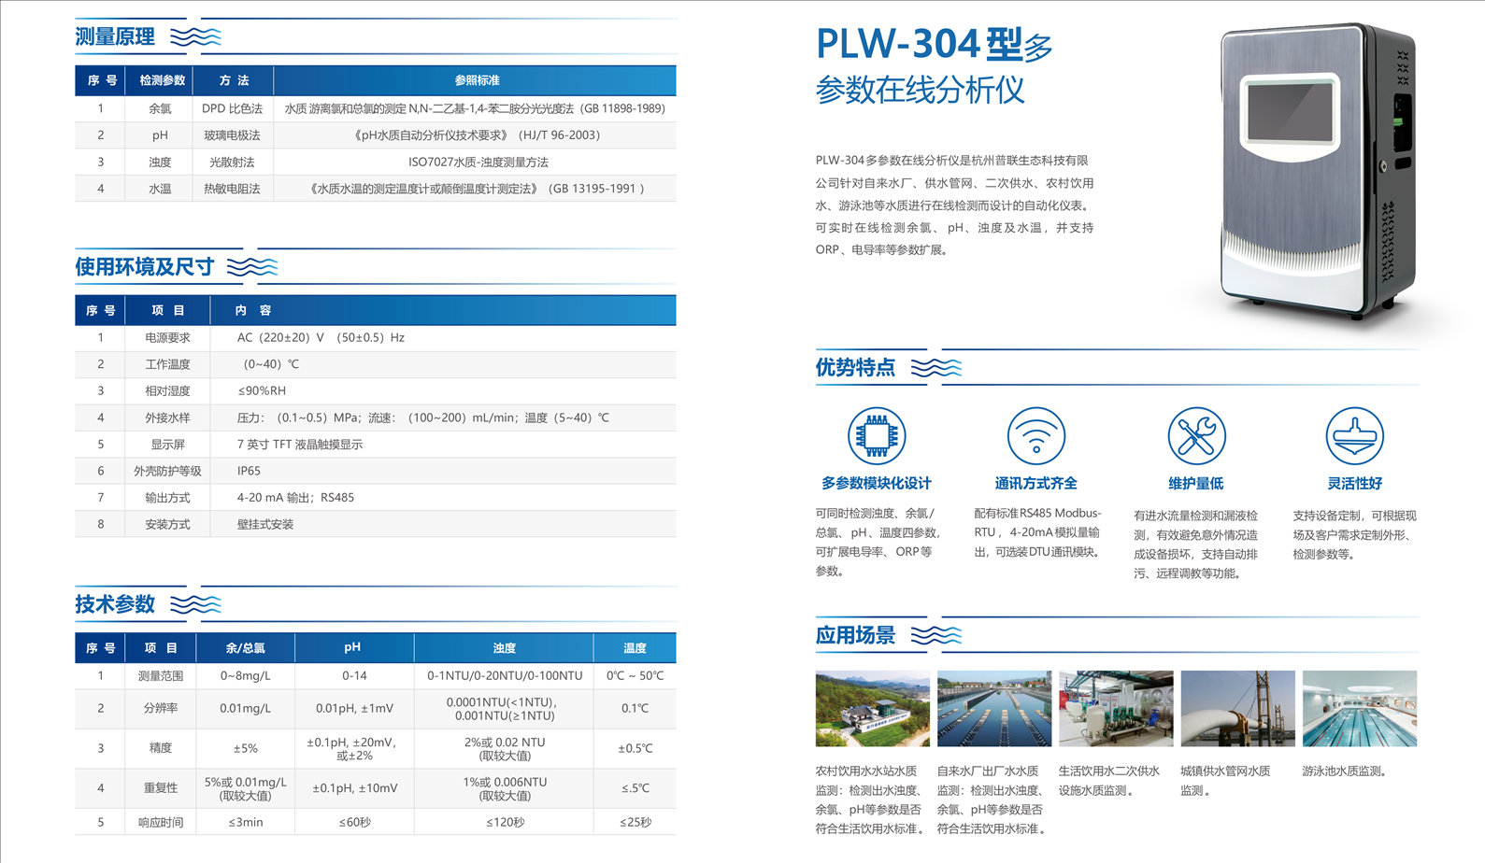Click the 使用环境及尺寸 section heading
1485x863 pixels.
pos(144,267)
